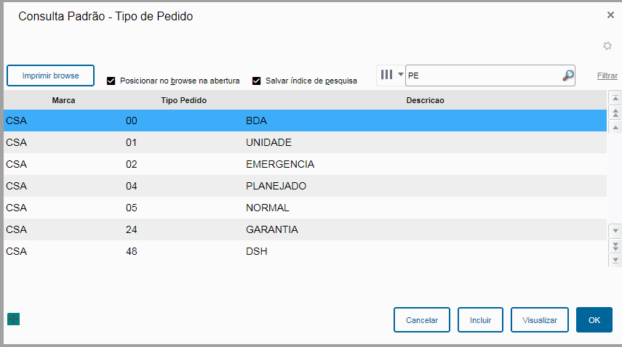The height and width of the screenshot is (347, 622).
Task: Sort by Tipo Pedido column header
Action: click(x=184, y=100)
